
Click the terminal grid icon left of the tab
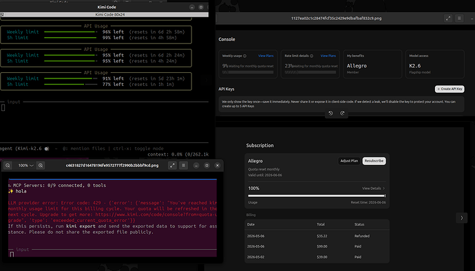point(2,14)
